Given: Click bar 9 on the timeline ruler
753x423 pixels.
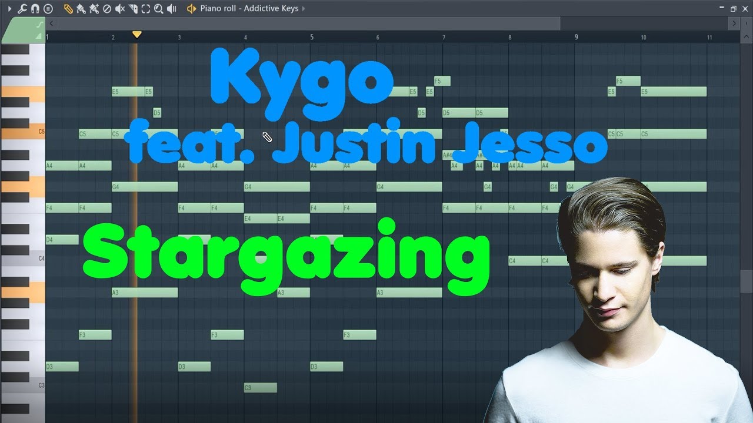Looking at the screenshot, I should (577, 37).
